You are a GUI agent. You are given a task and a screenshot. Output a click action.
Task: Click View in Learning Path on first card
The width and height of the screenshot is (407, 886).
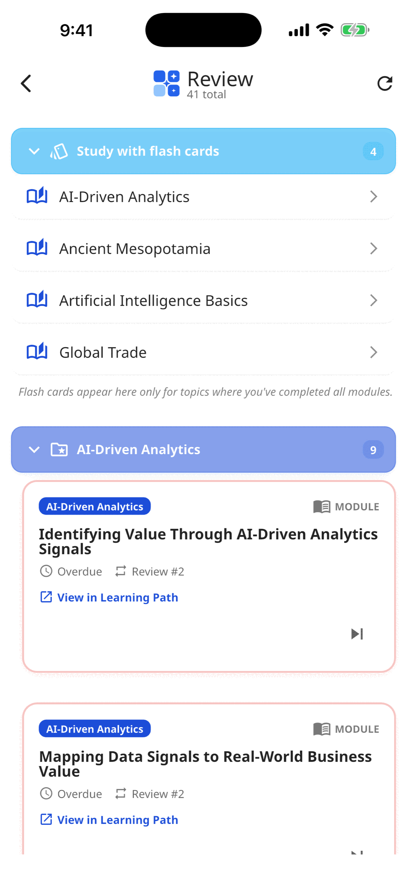[x=117, y=597]
